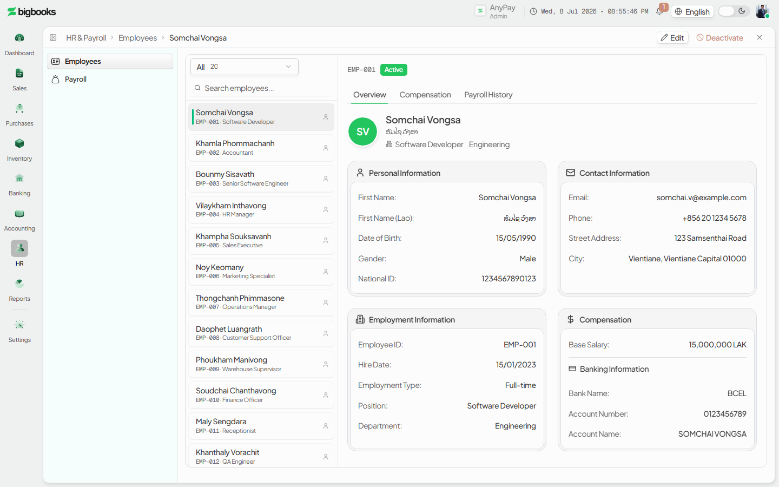The width and height of the screenshot is (779, 487).
Task: Select the HR module icon
Action: pyautogui.click(x=19, y=248)
